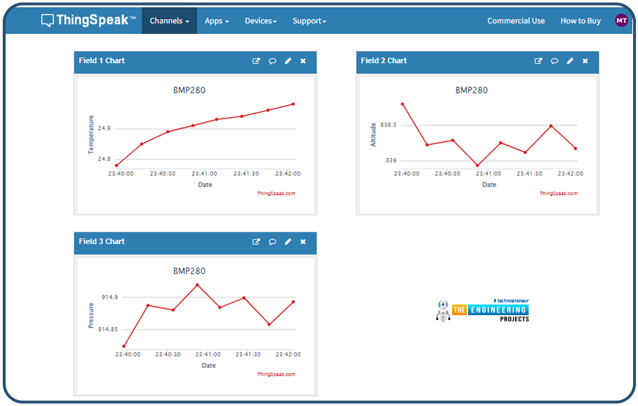638x406 pixels.
Task: Click ThingSpeak.com link under Temperature chart
Action: 276,193
